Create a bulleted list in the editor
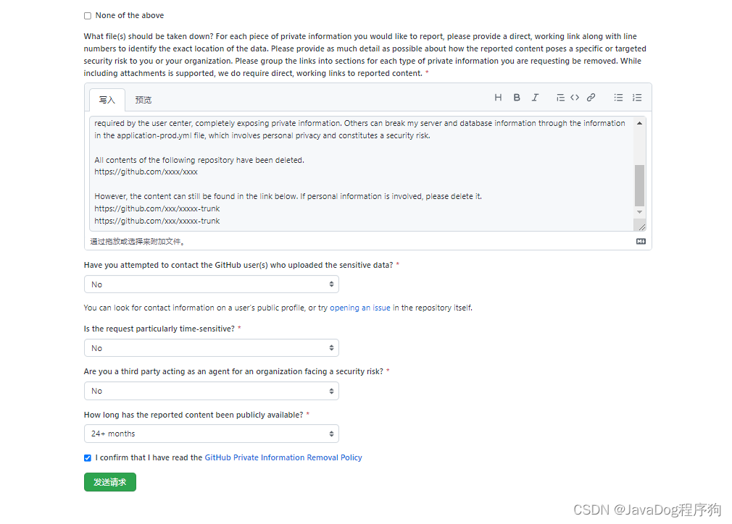 tap(620, 96)
